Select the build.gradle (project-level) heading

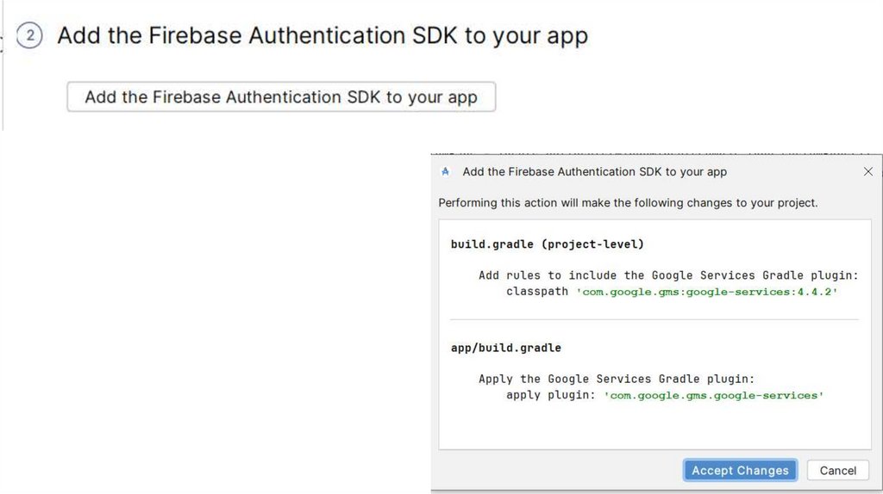(547, 244)
